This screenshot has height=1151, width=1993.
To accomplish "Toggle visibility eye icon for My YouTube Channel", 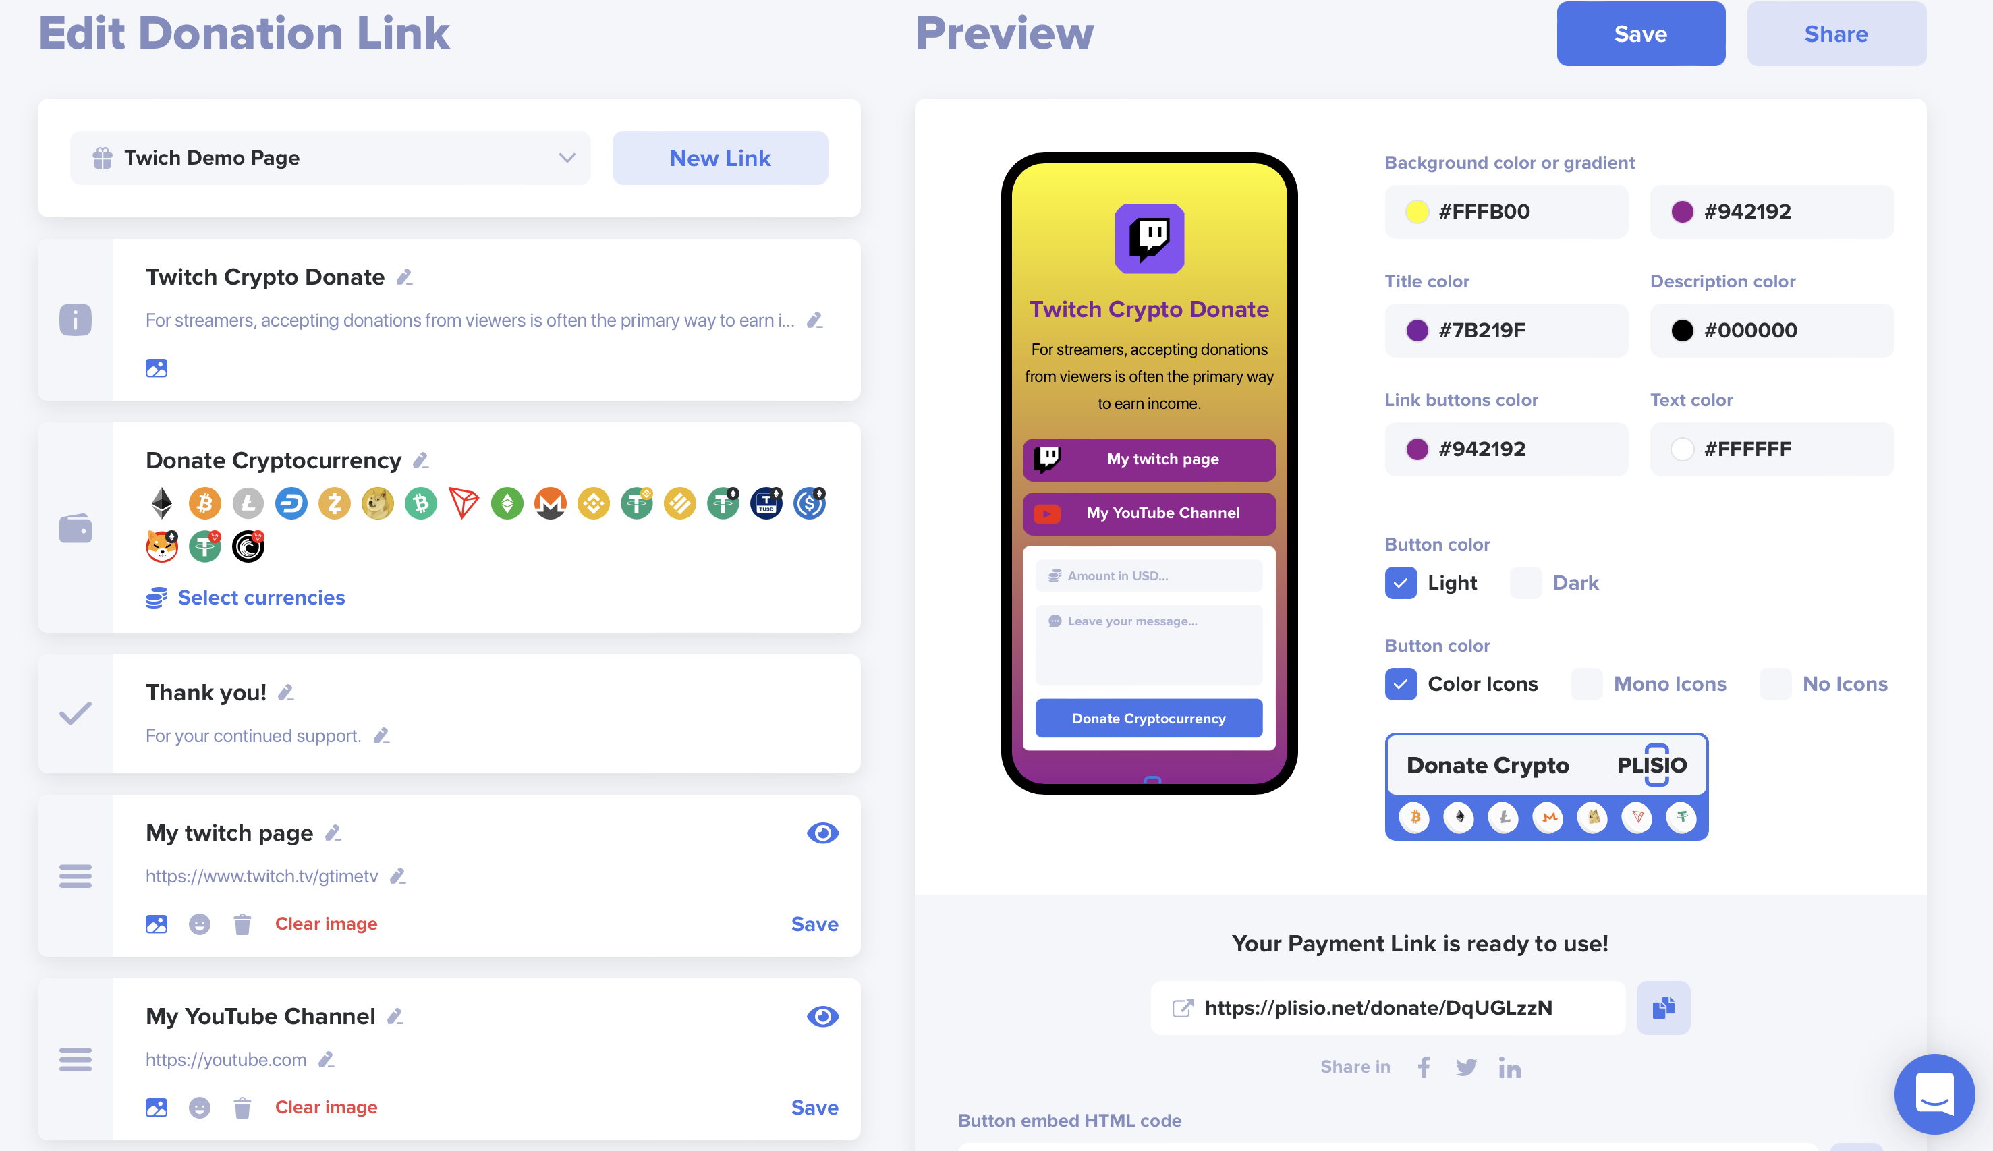I will [x=822, y=1017].
